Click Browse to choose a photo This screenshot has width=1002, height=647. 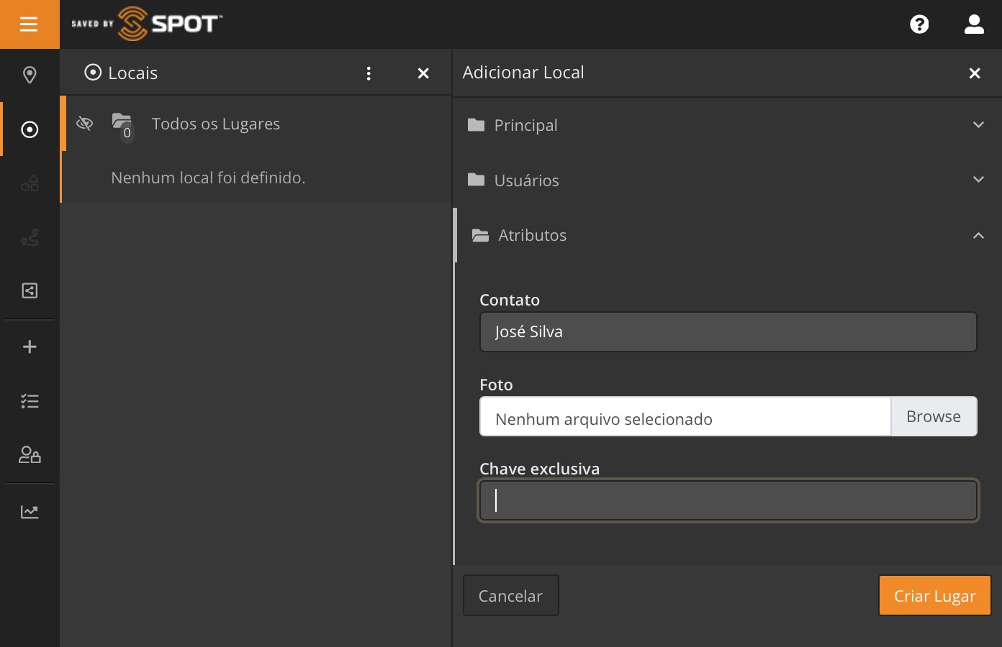coord(933,417)
